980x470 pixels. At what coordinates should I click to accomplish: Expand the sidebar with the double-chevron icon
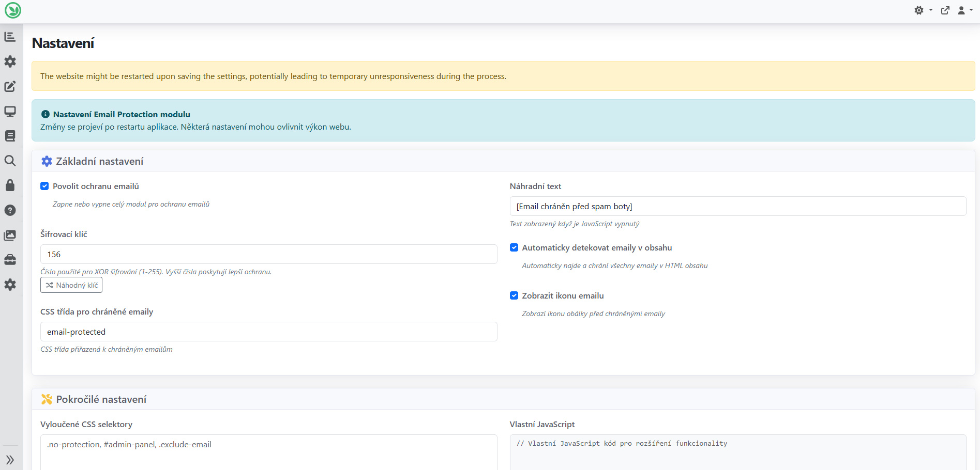click(10, 460)
